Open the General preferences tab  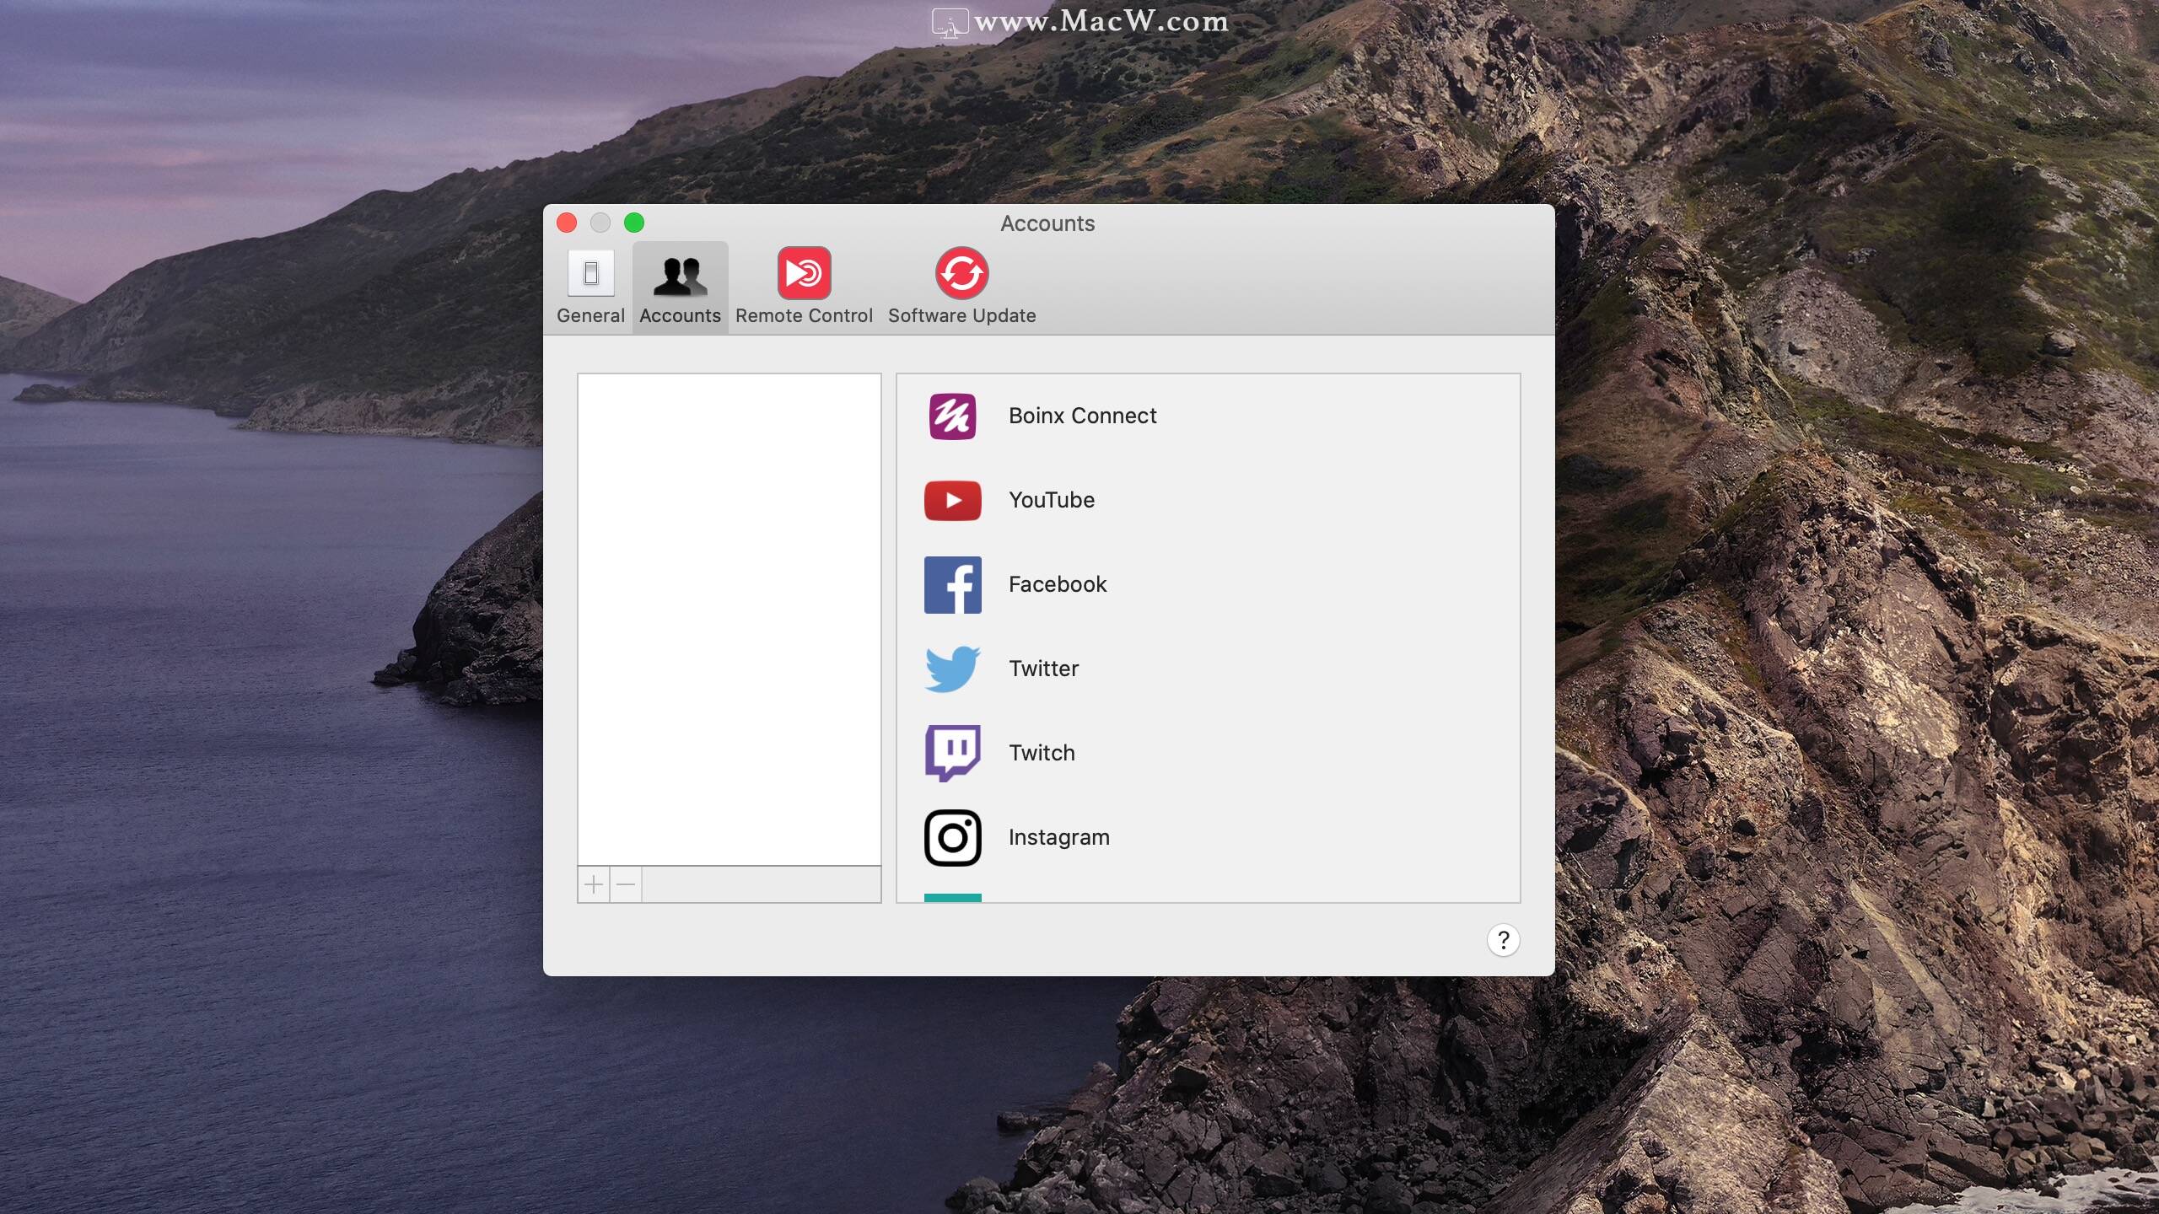click(590, 287)
